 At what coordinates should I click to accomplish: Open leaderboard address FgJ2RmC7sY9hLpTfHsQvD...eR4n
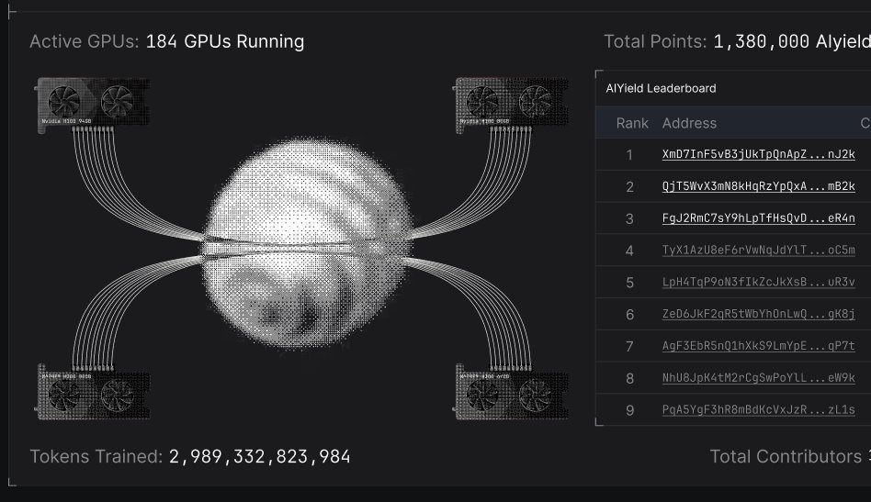pos(758,218)
